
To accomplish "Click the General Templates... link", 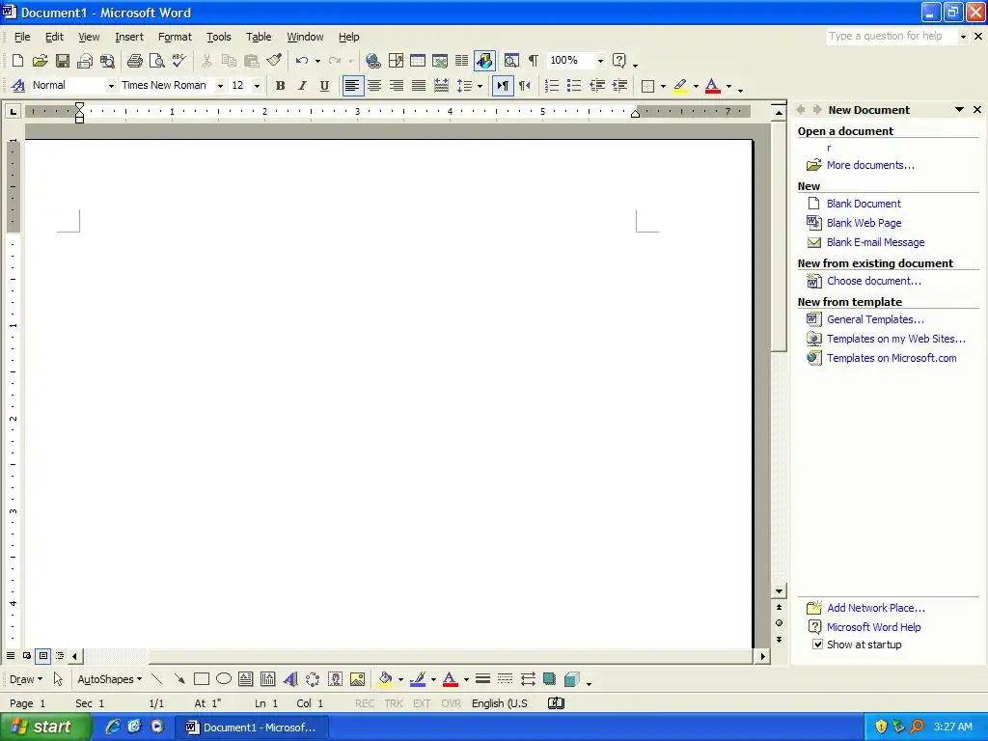I will coord(875,319).
